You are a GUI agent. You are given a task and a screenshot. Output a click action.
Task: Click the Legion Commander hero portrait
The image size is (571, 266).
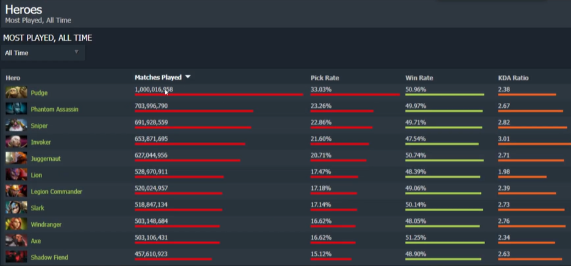(16, 191)
